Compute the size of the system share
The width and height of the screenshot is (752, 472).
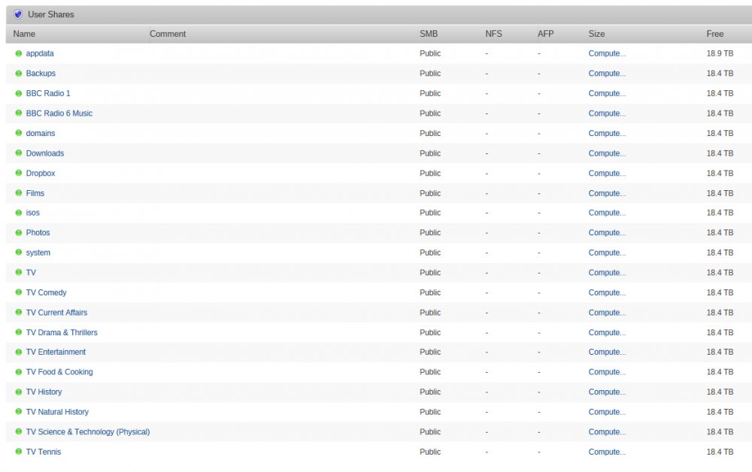(607, 253)
